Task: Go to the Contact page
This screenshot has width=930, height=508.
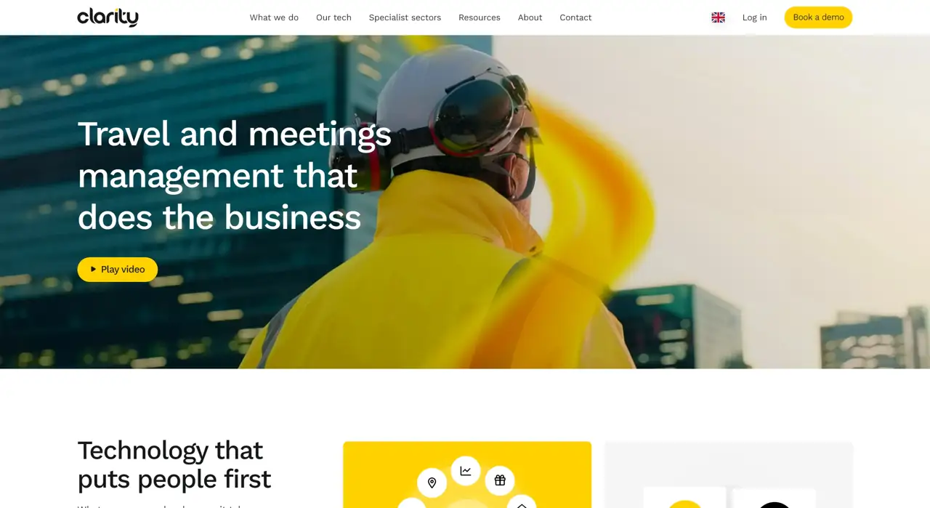Action: click(575, 17)
